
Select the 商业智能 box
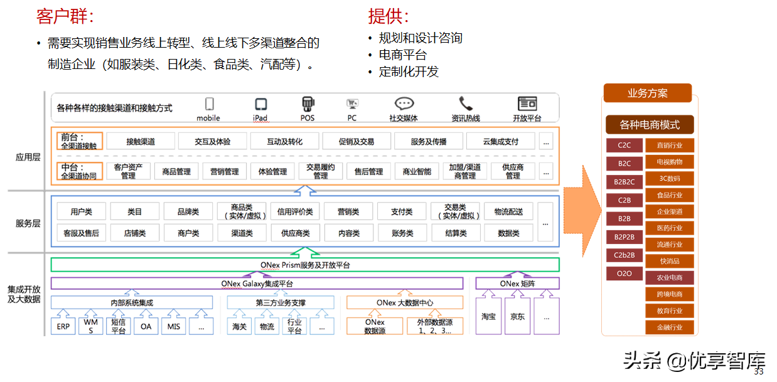point(417,171)
